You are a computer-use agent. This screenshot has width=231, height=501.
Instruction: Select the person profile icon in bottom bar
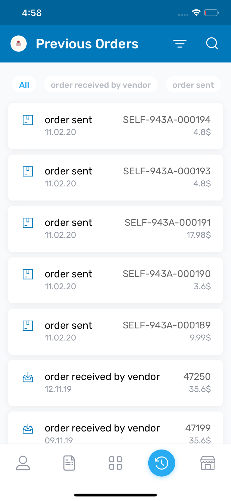click(22, 463)
